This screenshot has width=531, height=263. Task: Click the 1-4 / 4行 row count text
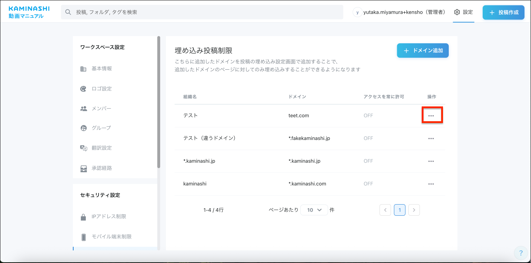(214, 210)
